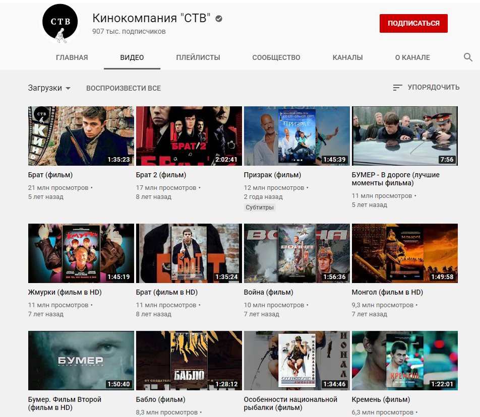Click "12 млн просмотров" under Призрак
480x417 pixels.
(274, 188)
